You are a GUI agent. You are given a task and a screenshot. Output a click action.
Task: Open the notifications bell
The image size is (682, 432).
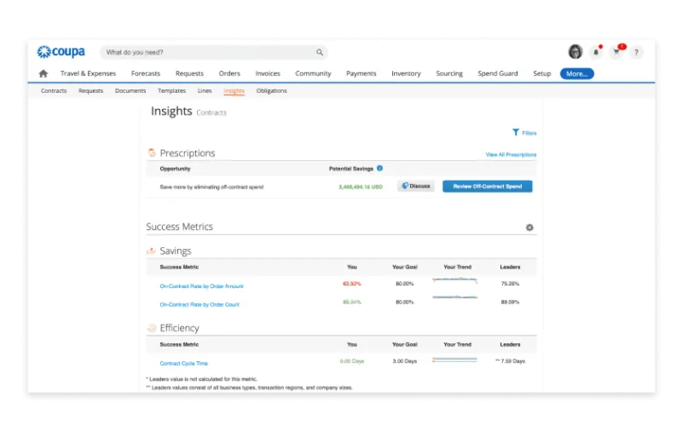[x=596, y=52]
